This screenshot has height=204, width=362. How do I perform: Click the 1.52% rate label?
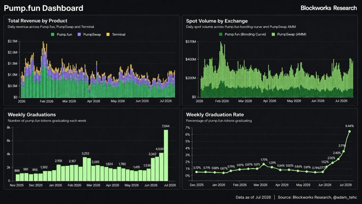point(325,162)
